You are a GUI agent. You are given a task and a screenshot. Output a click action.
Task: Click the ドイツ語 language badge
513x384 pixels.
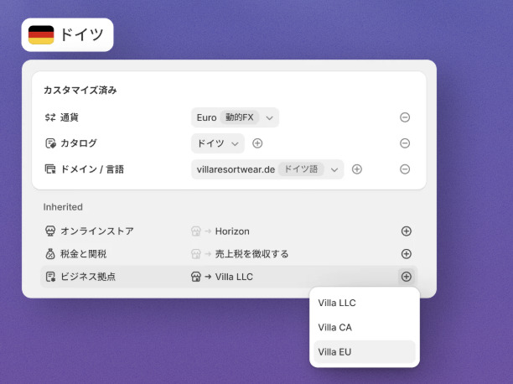pyautogui.click(x=301, y=169)
